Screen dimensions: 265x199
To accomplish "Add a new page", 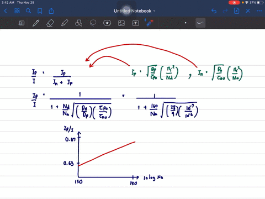I will [236, 11].
